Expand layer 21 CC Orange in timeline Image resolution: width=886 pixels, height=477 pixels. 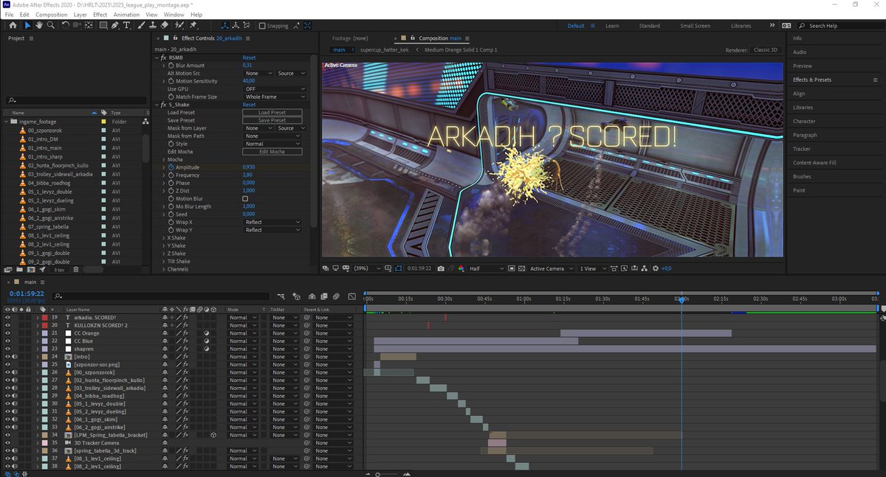point(37,333)
